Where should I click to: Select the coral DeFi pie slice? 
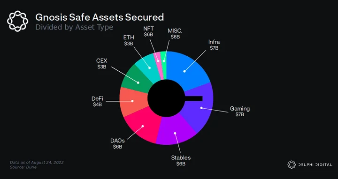[132, 101]
